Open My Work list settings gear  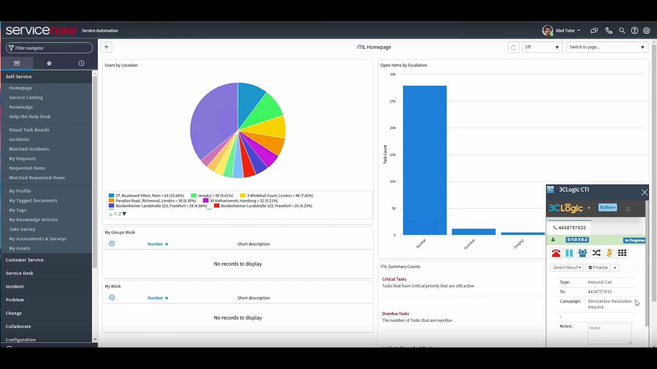click(112, 298)
